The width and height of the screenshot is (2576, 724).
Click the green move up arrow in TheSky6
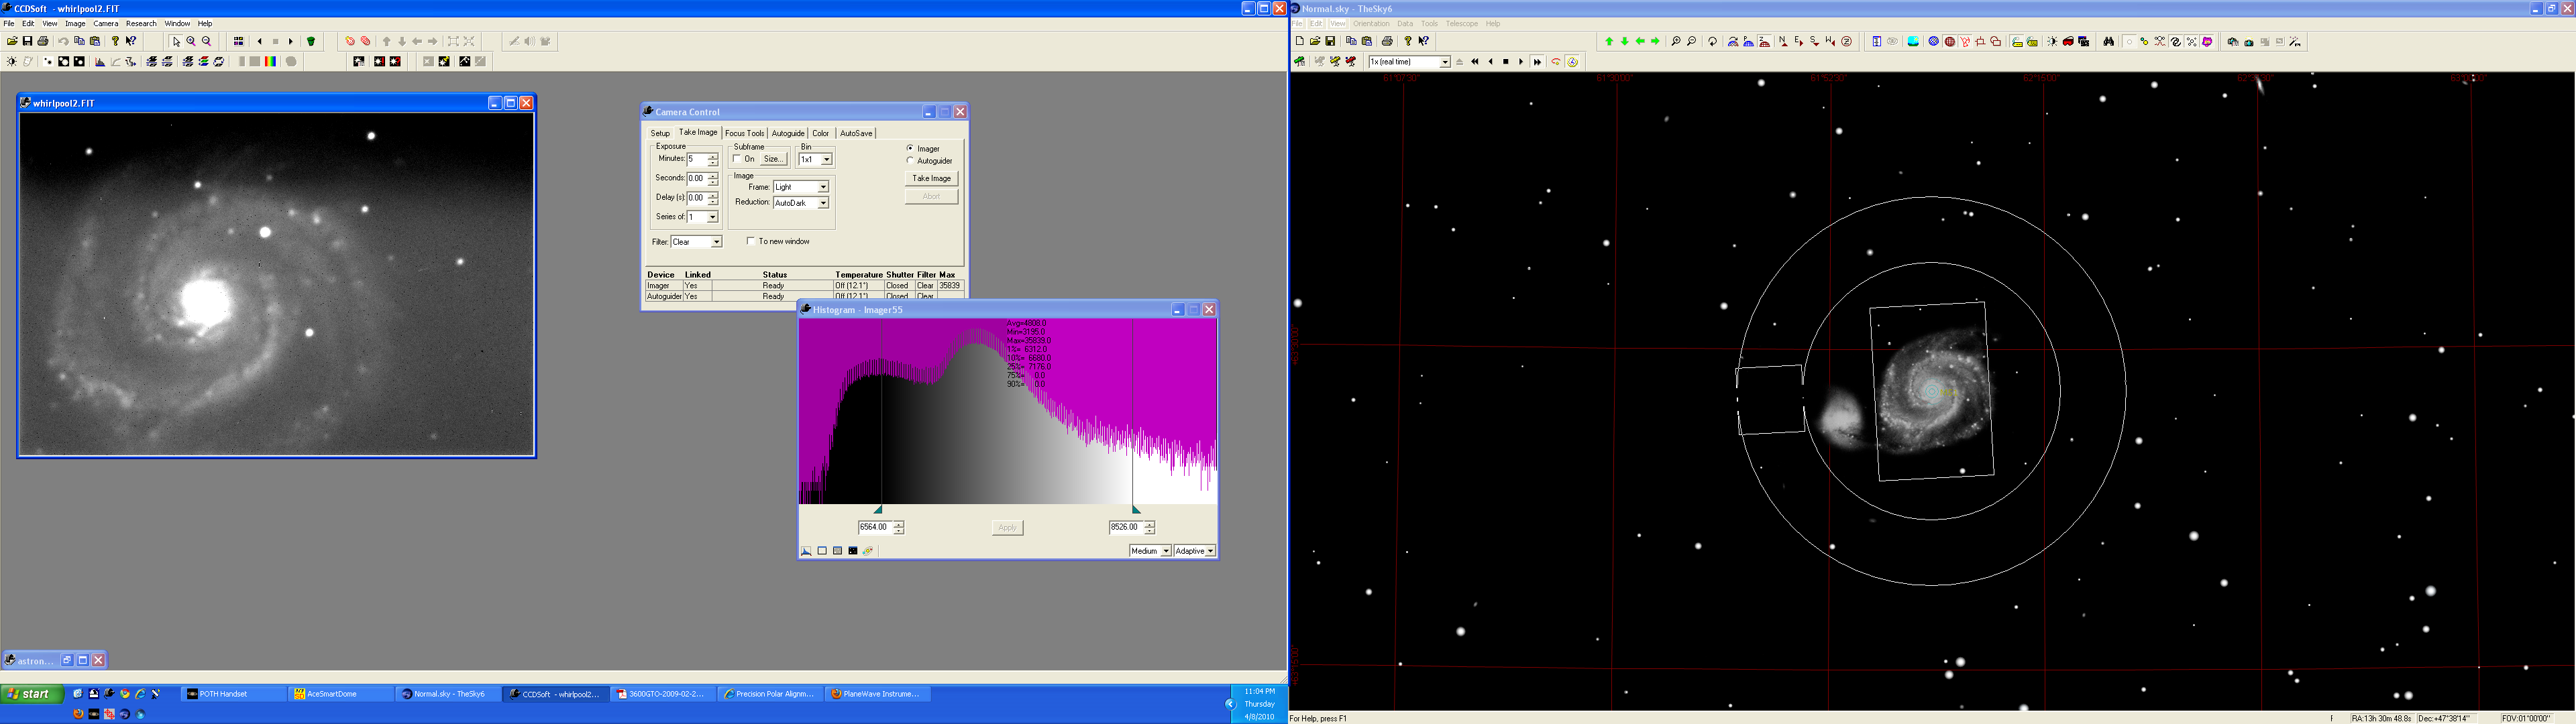click(1609, 41)
